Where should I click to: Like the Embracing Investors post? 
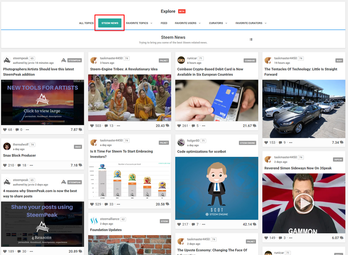tap(92, 204)
